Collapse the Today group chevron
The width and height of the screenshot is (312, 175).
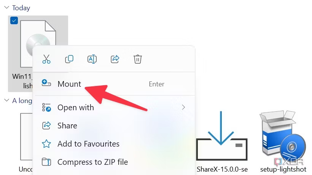point(6,8)
